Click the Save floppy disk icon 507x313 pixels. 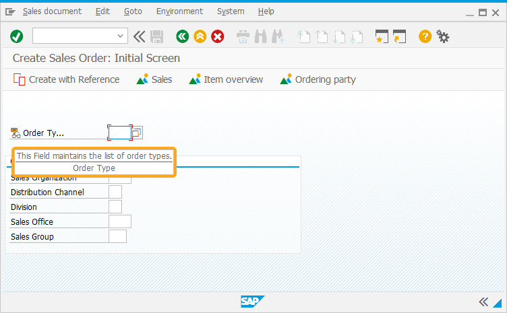point(157,37)
